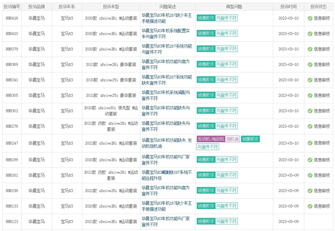Click the '2020款 xDrive25i 豪华套装' model cell
The image size is (335, 231).
111,80
